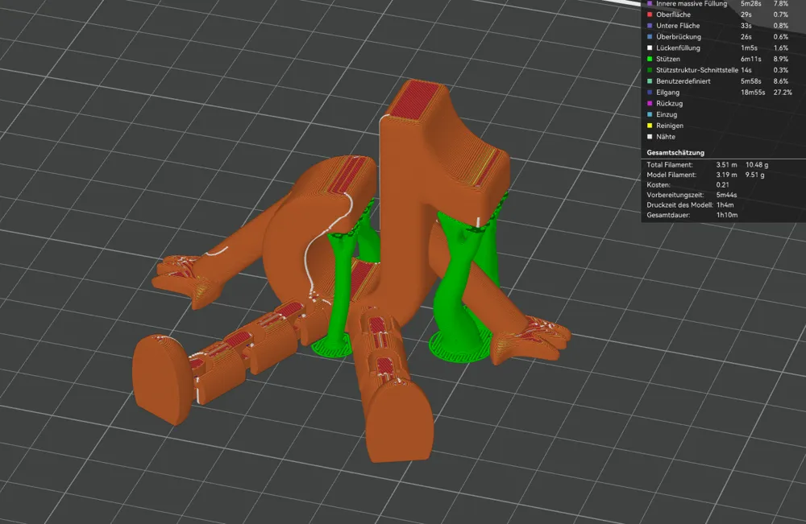This screenshot has width=806, height=524.
Task: Hide the Untere Fläche line type
Action: tap(678, 26)
